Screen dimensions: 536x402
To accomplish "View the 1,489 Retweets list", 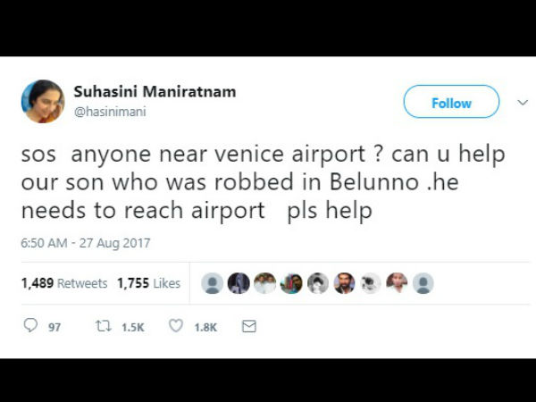I will pos(64,283).
